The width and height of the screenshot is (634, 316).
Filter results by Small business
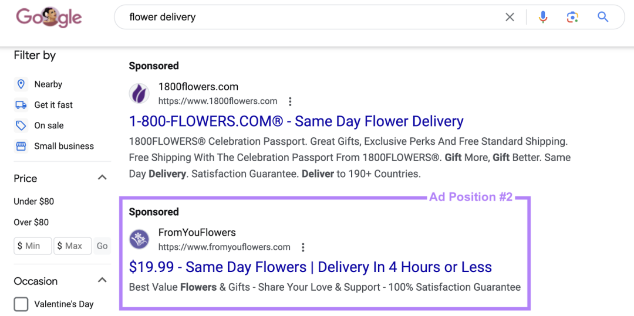click(x=64, y=146)
